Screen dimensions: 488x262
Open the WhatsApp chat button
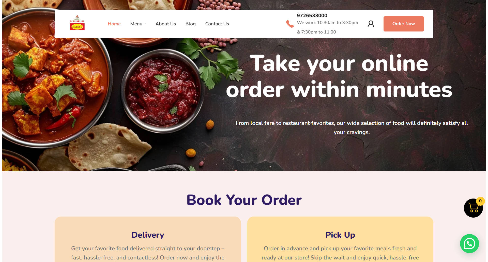(469, 244)
